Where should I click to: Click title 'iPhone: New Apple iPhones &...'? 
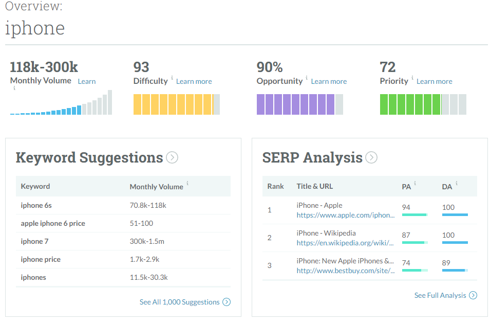[x=345, y=261]
